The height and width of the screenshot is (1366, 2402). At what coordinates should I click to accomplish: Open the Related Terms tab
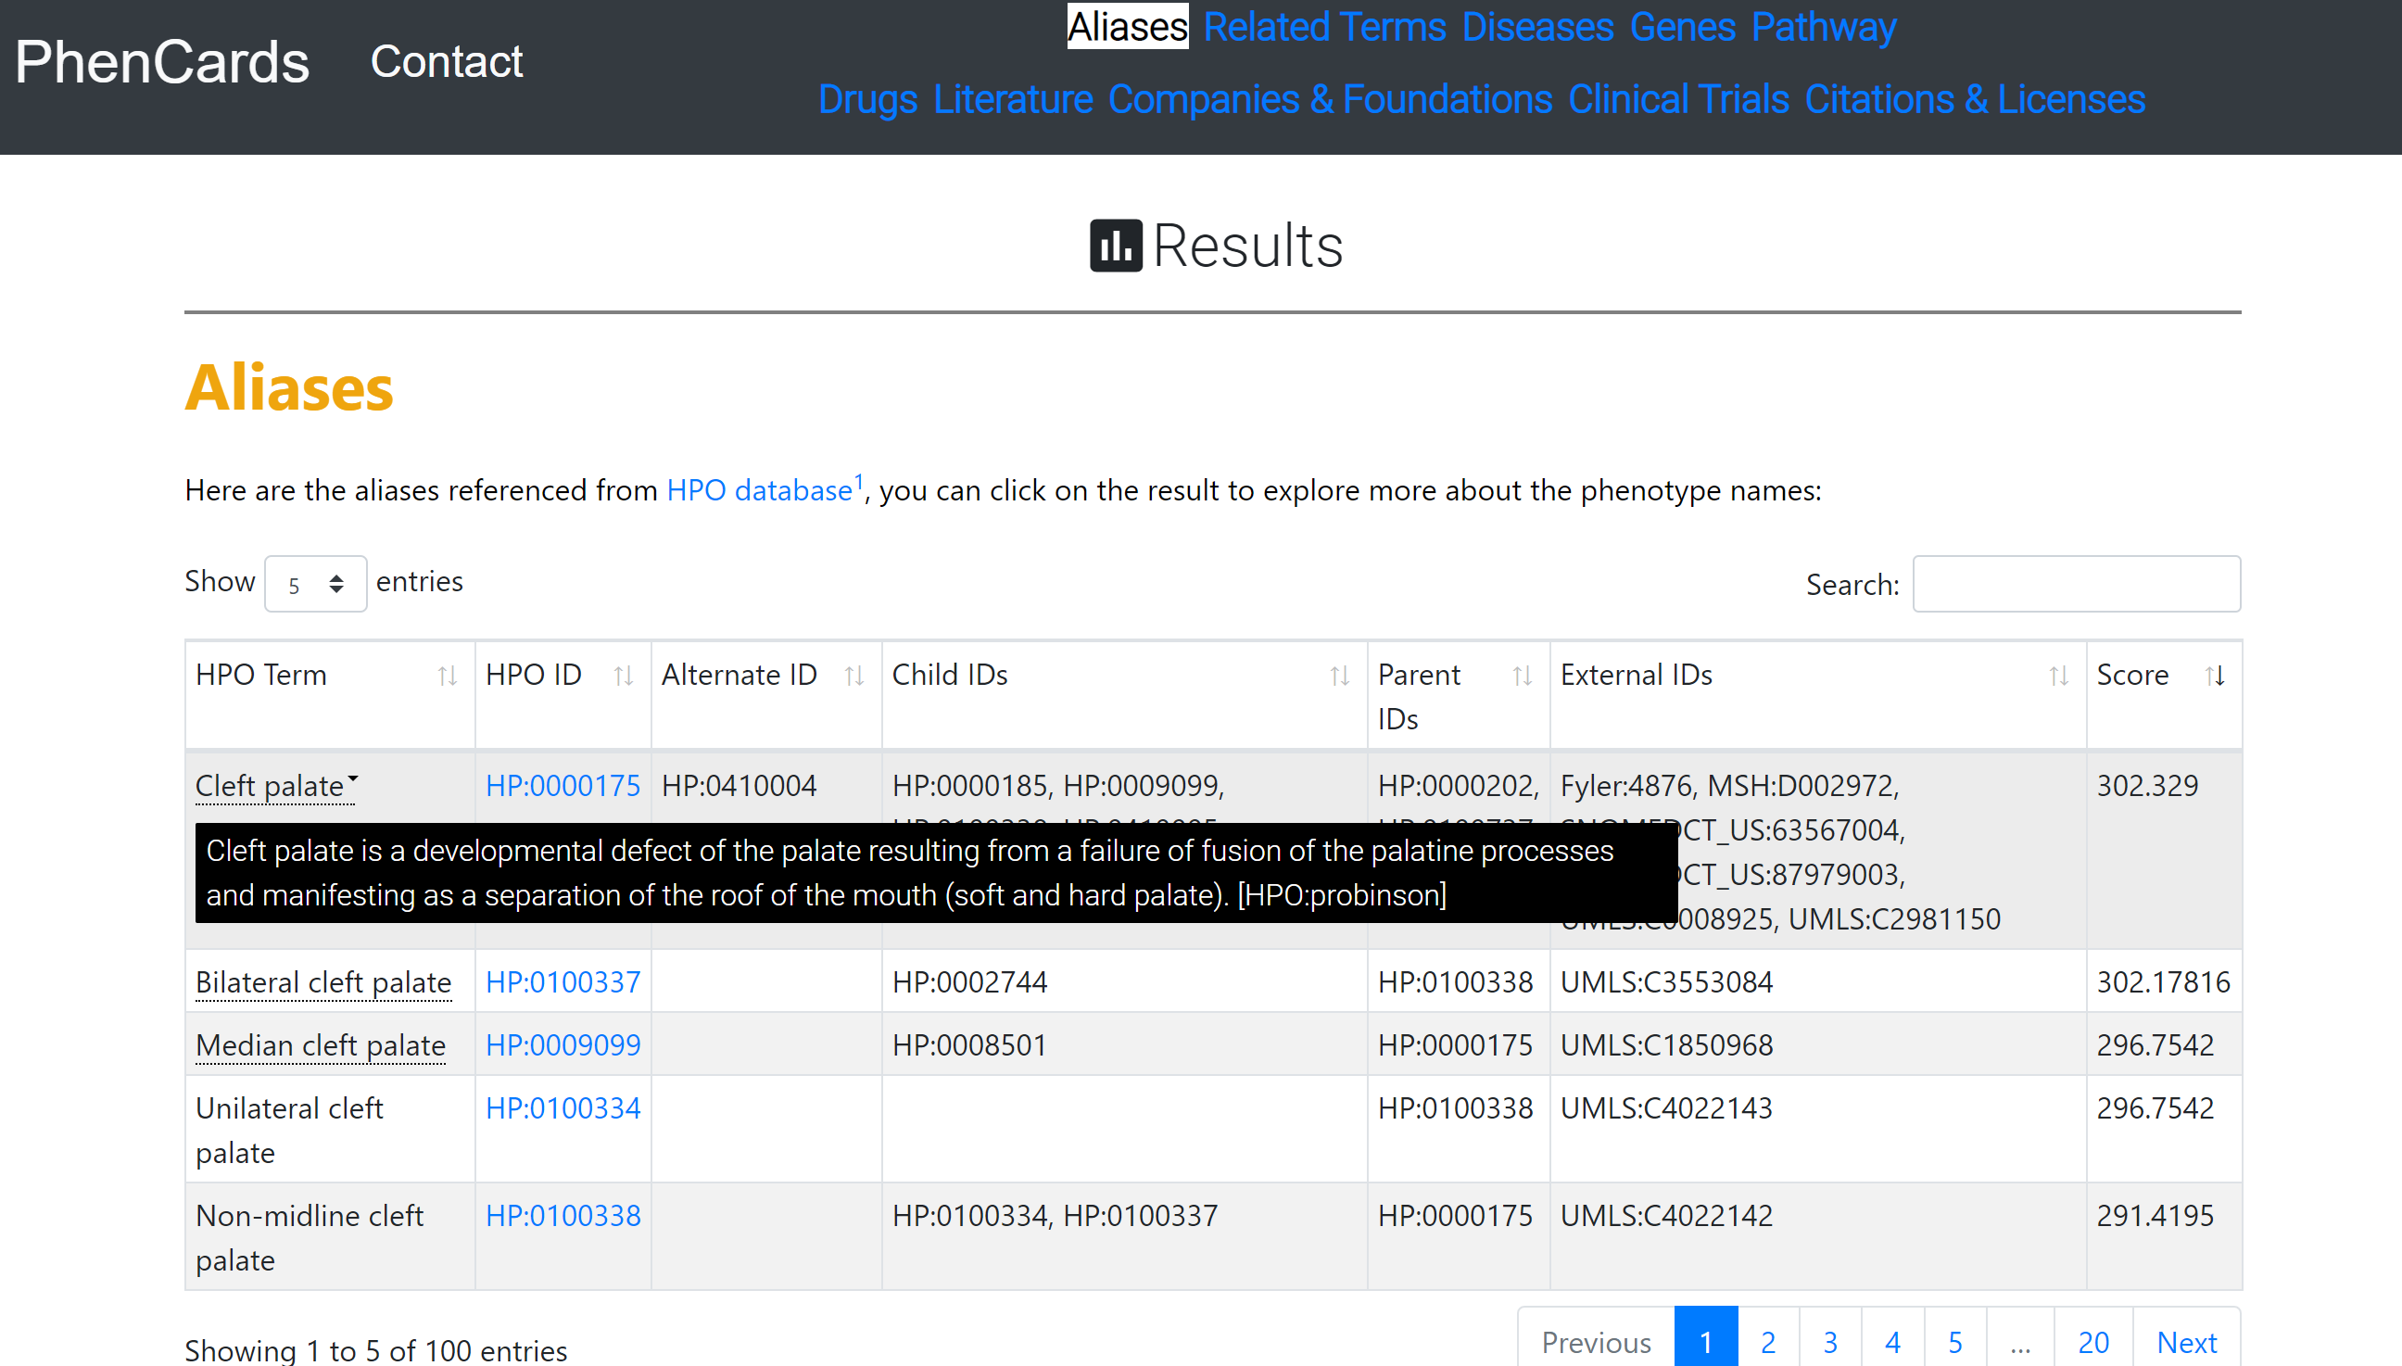(x=1325, y=26)
